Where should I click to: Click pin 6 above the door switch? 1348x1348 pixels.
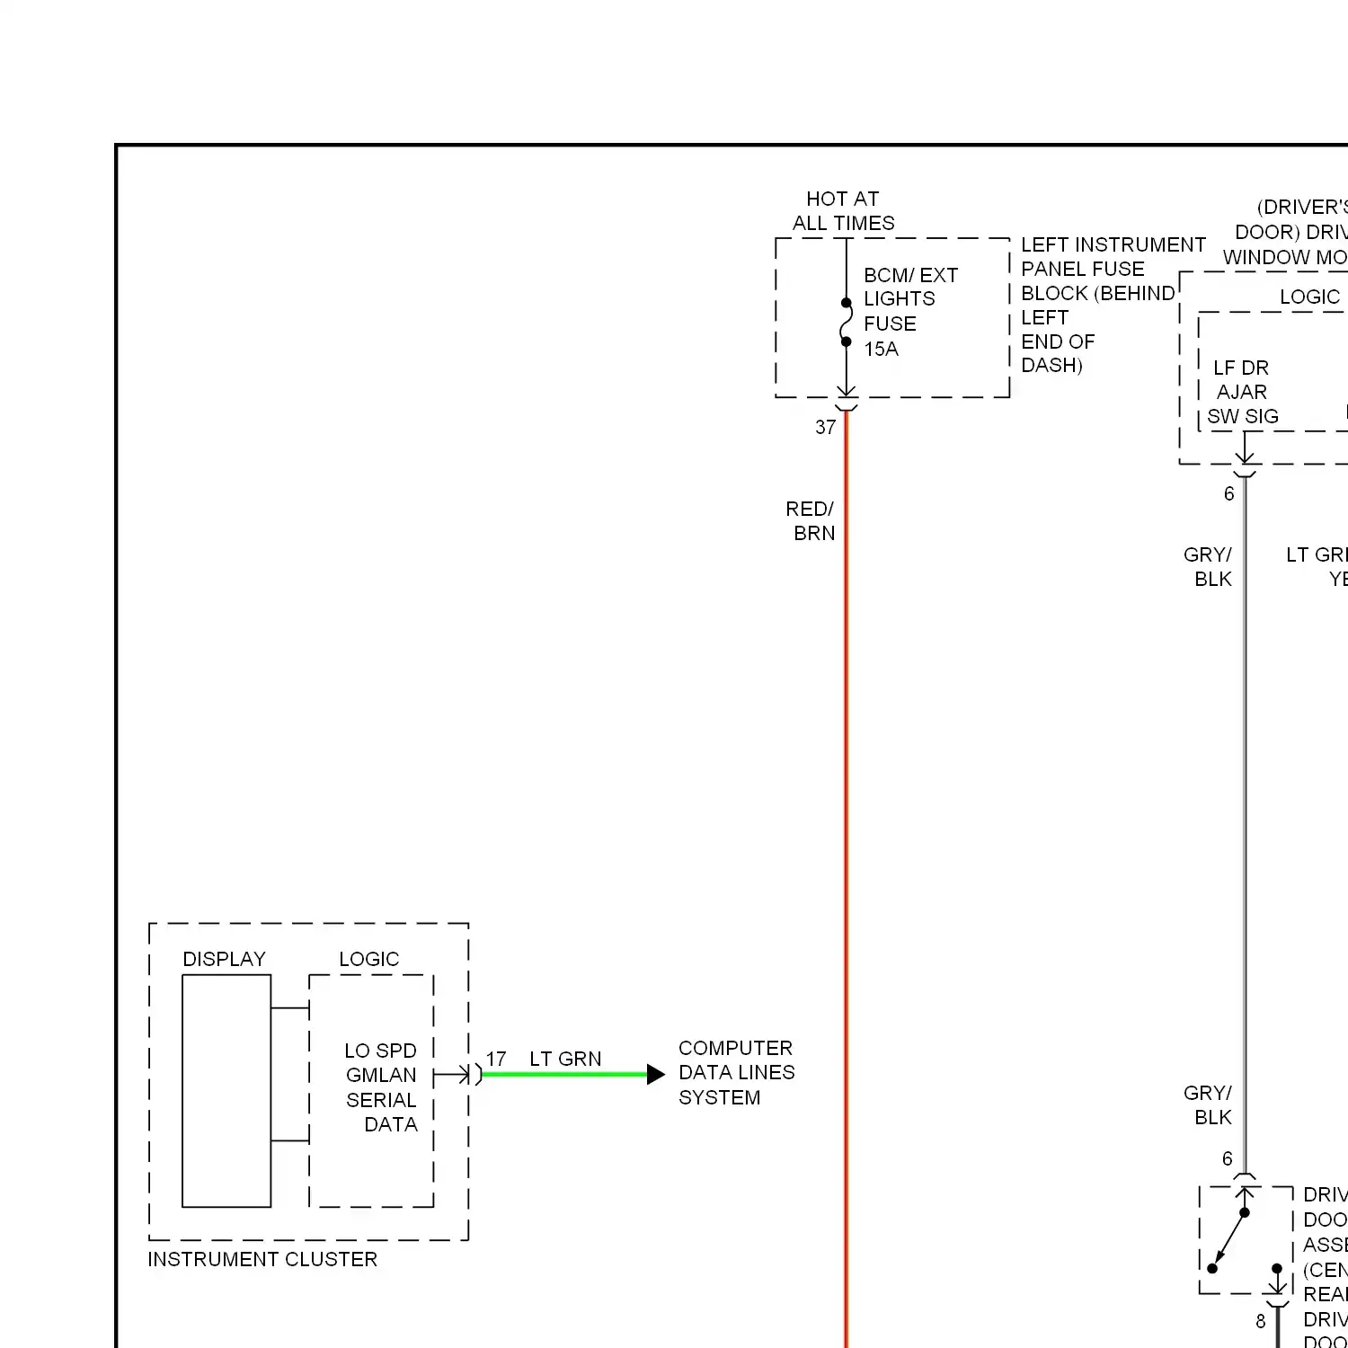pyautogui.click(x=1227, y=1159)
